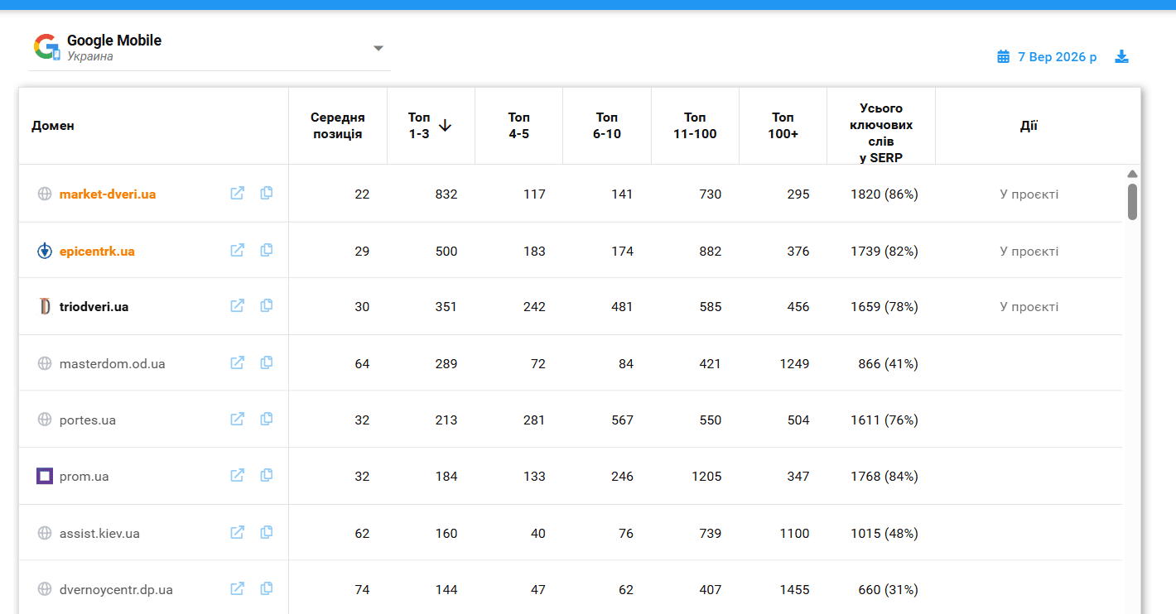This screenshot has width=1176, height=614.
Task: Click the 1739 (82%) keywords cell
Action: pyautogui.click(x=884, y=251)
